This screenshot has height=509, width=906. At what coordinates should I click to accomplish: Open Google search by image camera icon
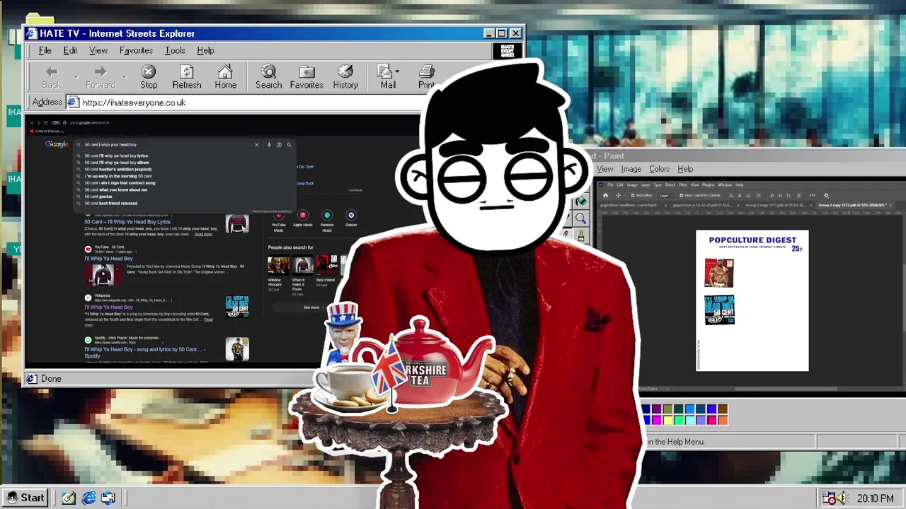(x=279, y=145)
